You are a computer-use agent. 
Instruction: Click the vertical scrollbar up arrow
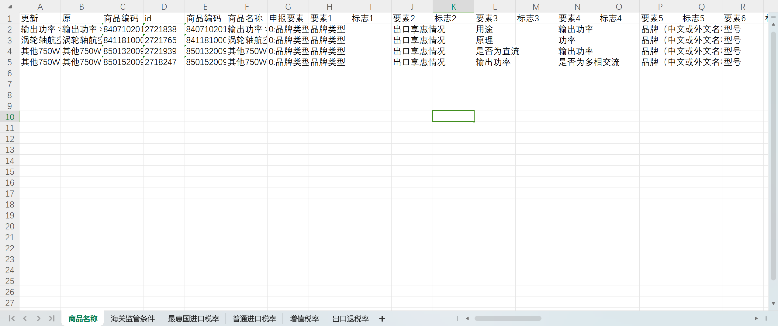(773, 24)
